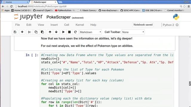The image size is (191, 107).
Task: Click the (autosaved) status text
Action: pos(78,18)
